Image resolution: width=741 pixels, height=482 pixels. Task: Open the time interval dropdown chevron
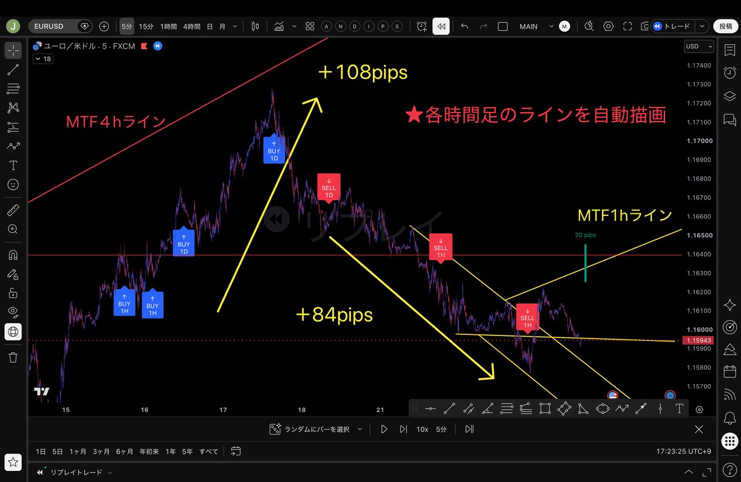coord(235,26)
